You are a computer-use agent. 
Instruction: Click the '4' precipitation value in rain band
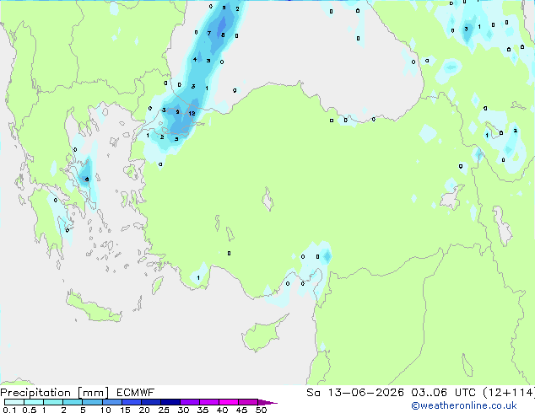195,60
